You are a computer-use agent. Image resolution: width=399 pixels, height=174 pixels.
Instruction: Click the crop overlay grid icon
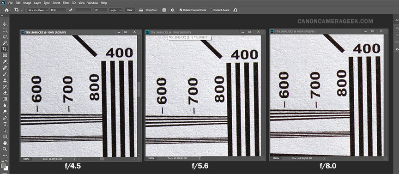(164, 10)
